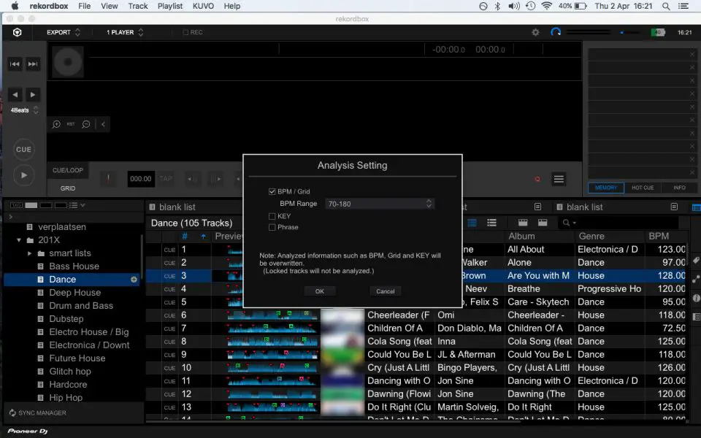The image size is (701, 438).
Task: Click the Cheerleader track artwork thumbnail
Action: click(342, 315)
